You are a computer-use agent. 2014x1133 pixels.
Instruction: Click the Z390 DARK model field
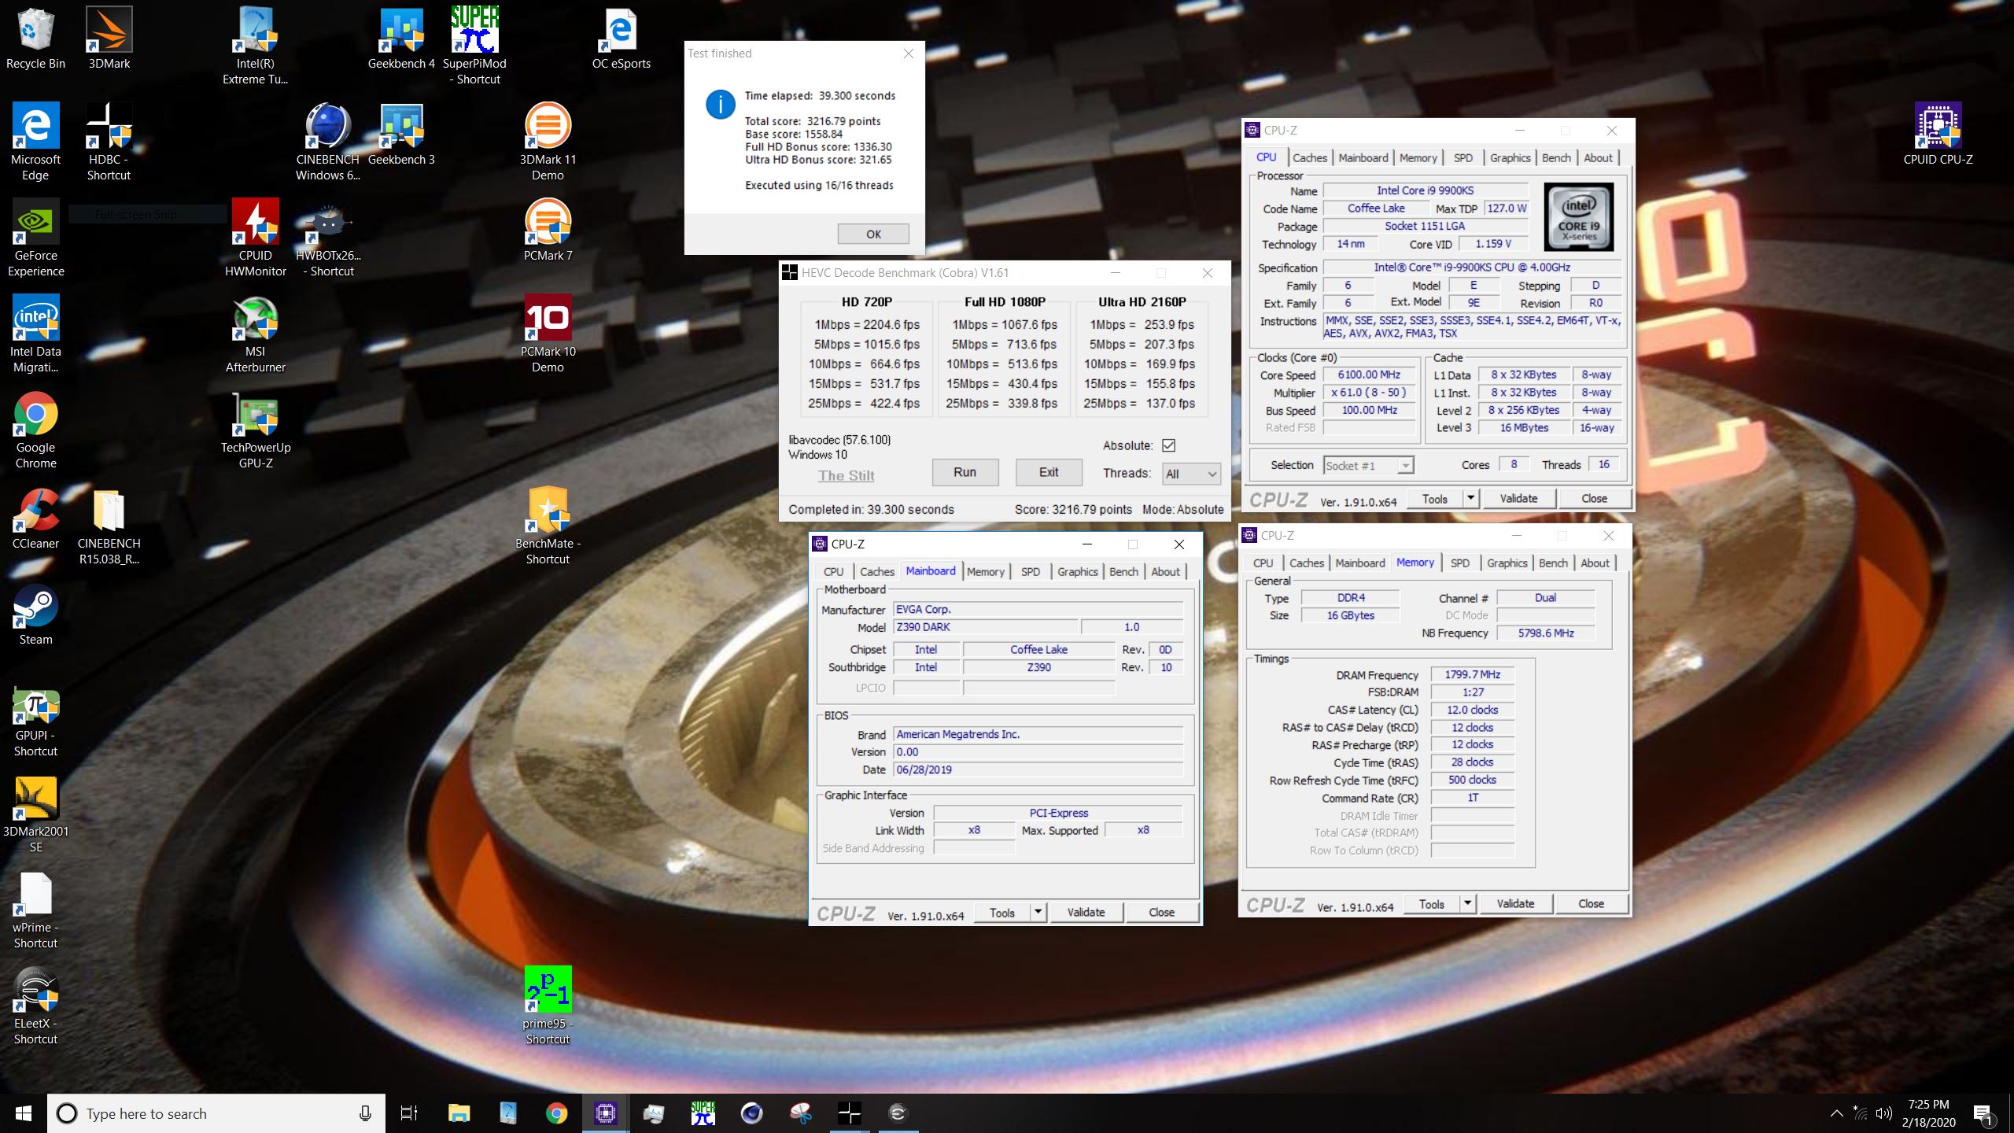pyautogui.click(x=986, y=627)
